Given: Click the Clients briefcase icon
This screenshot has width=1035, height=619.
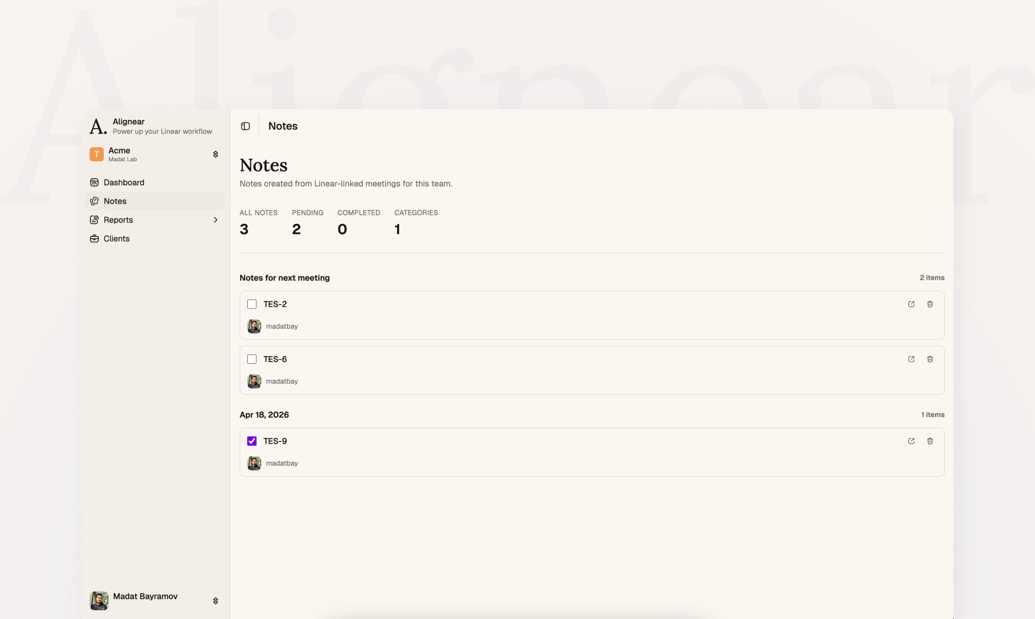Looking at the screenshot, I should 95,238.
